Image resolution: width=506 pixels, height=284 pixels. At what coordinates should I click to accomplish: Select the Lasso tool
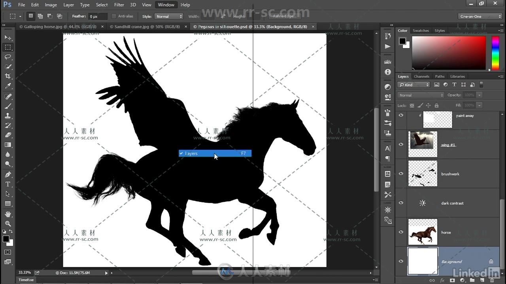[x=8, y=57]
